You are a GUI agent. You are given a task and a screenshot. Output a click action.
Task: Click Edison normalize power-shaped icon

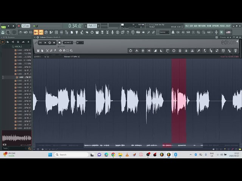tap(130, 51)
